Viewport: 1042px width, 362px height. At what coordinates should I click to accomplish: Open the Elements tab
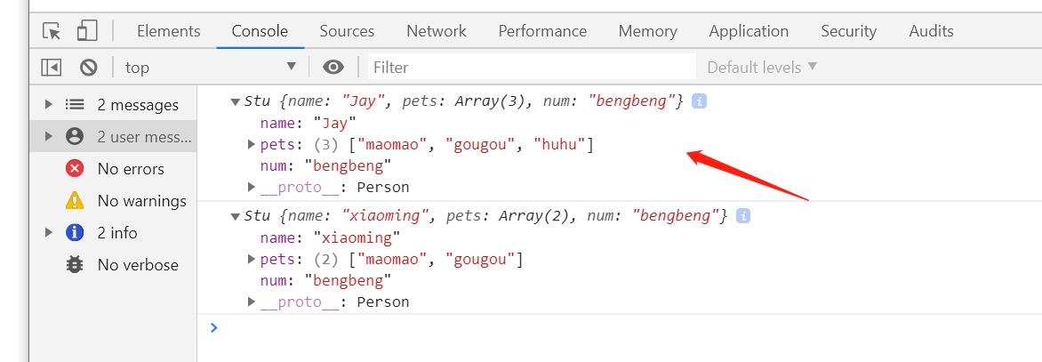pyautogui.click(x=168, y=31)
